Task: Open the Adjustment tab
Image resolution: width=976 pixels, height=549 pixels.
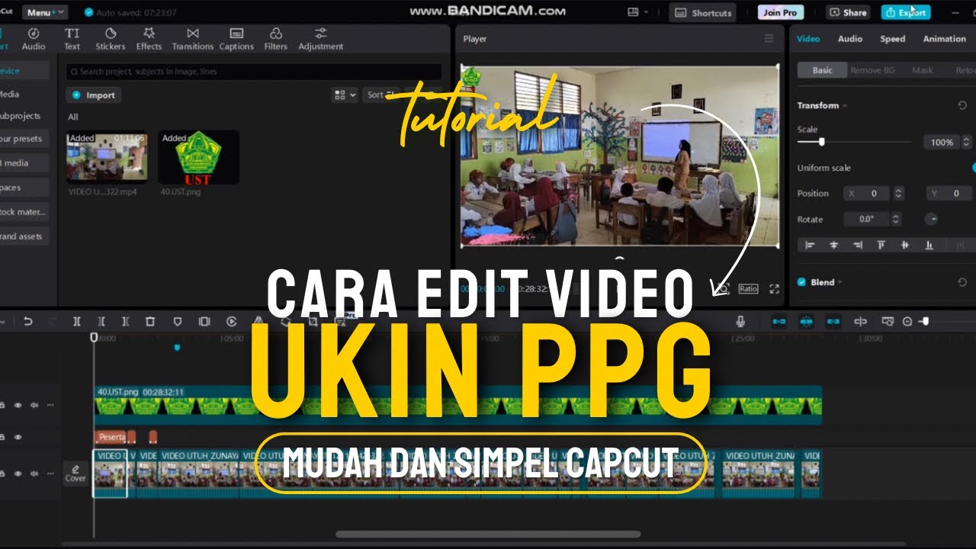Action: tap(321, 39)
